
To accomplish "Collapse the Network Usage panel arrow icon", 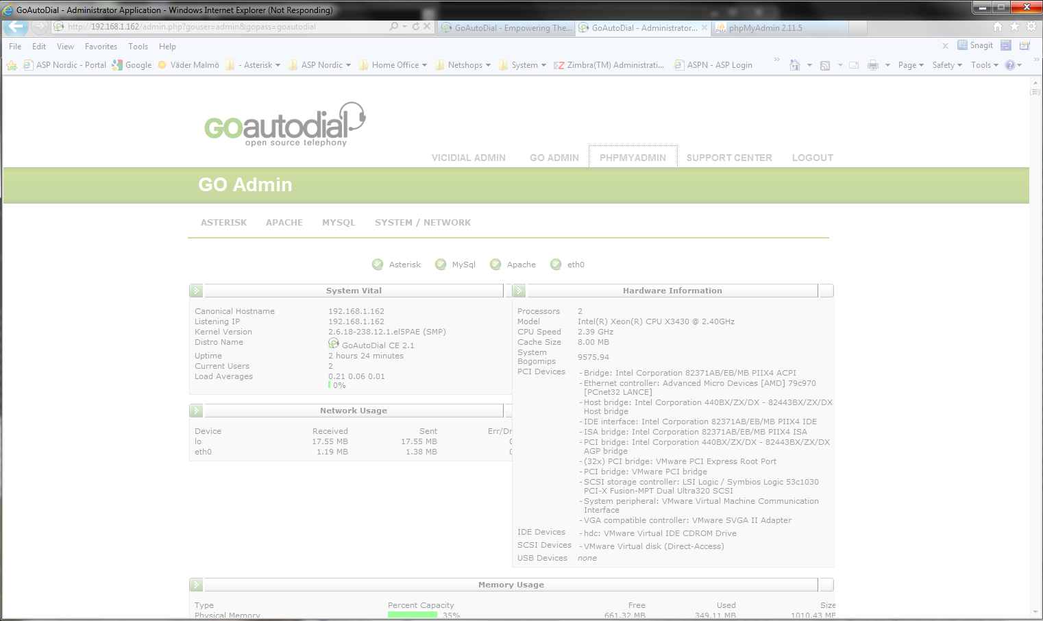I will coord(196,411).
